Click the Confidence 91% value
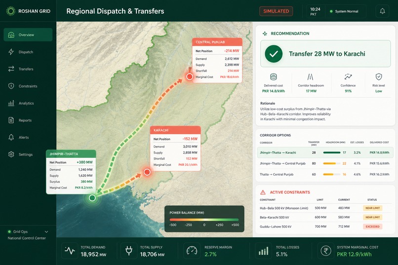 (348, 91)
